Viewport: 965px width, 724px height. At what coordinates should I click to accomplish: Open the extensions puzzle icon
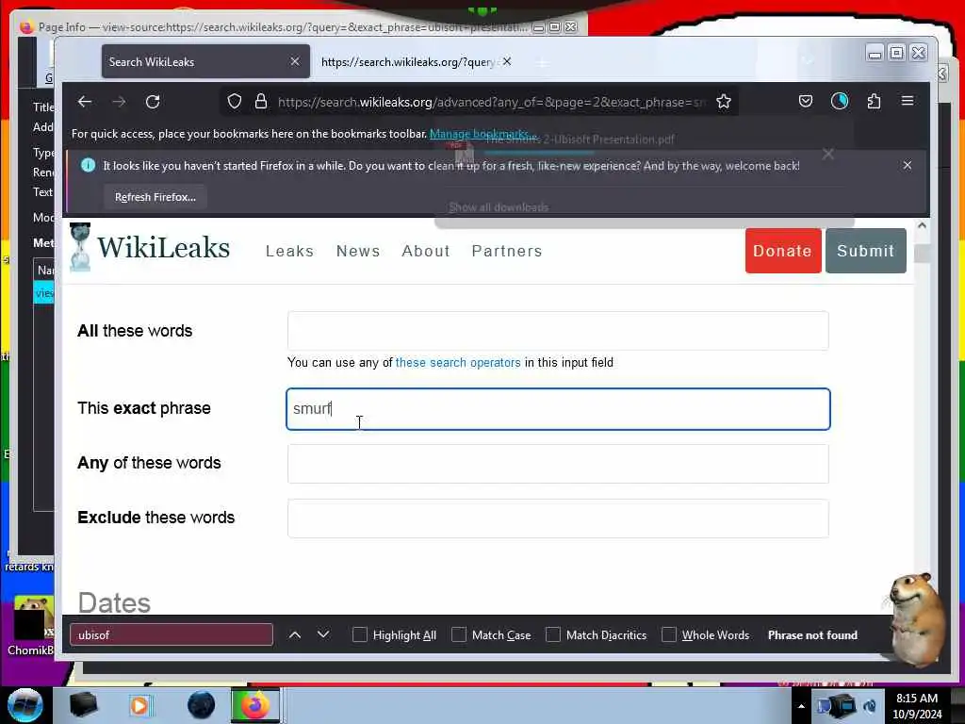coord(874,101)
